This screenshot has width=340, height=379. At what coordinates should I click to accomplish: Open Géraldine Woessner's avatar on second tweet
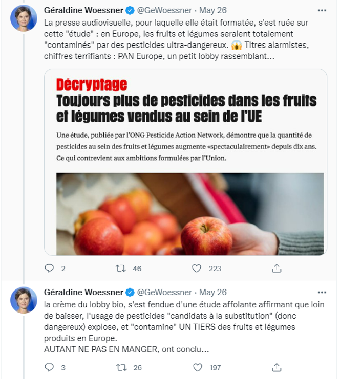click(x=24, y=300)
